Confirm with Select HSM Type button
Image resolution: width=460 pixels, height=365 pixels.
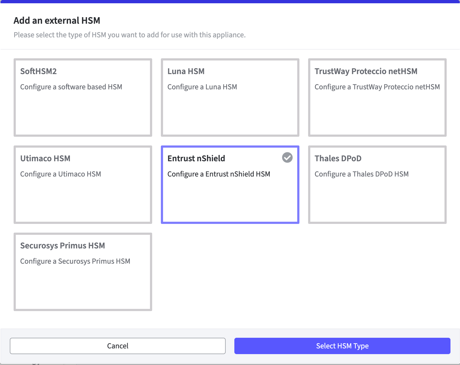(342, 346)
